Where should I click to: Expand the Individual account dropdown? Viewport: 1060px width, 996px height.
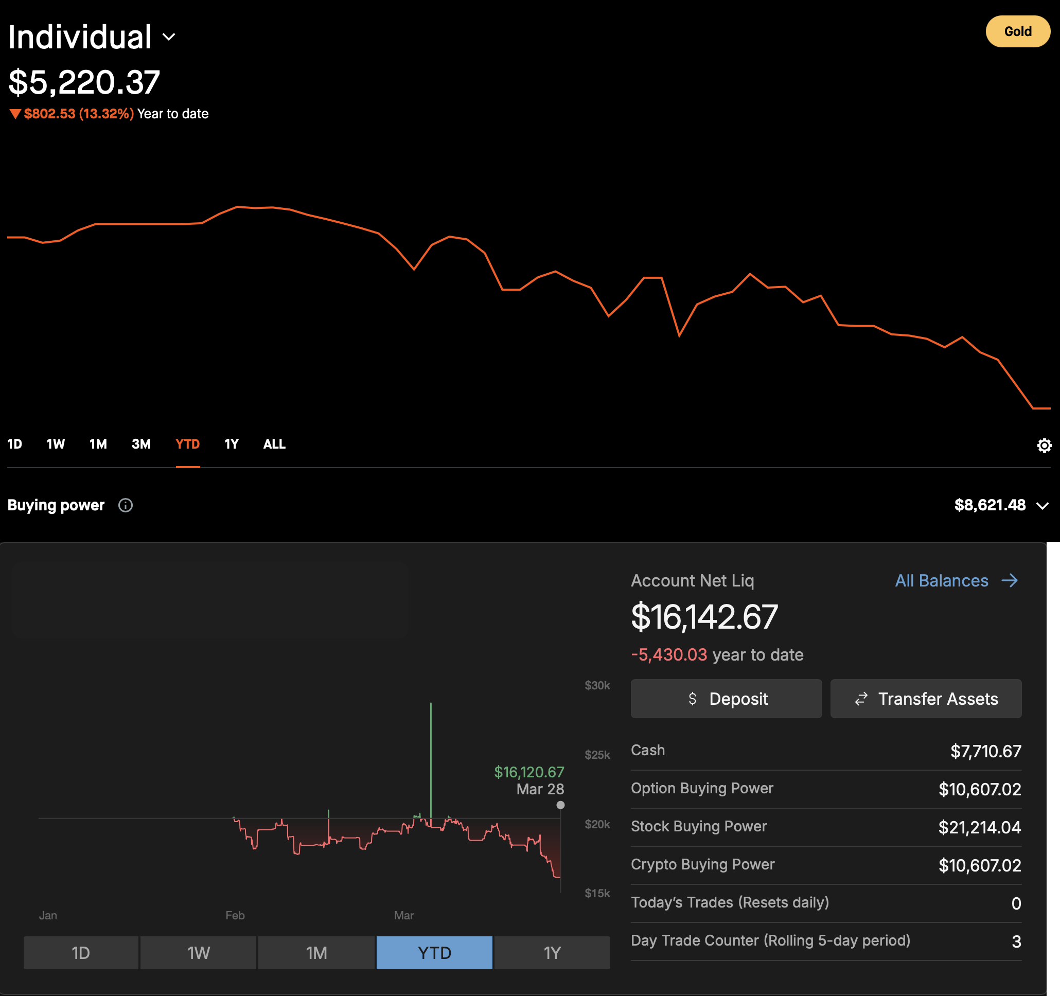click(169, 37)
